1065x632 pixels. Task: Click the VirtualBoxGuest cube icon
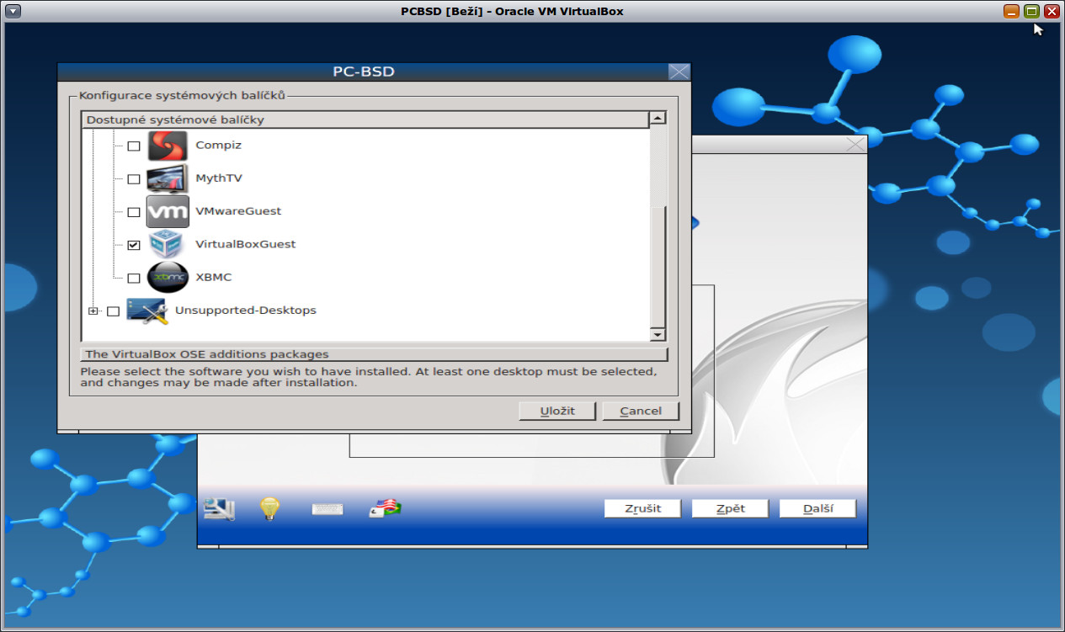[x=168, y=244]
